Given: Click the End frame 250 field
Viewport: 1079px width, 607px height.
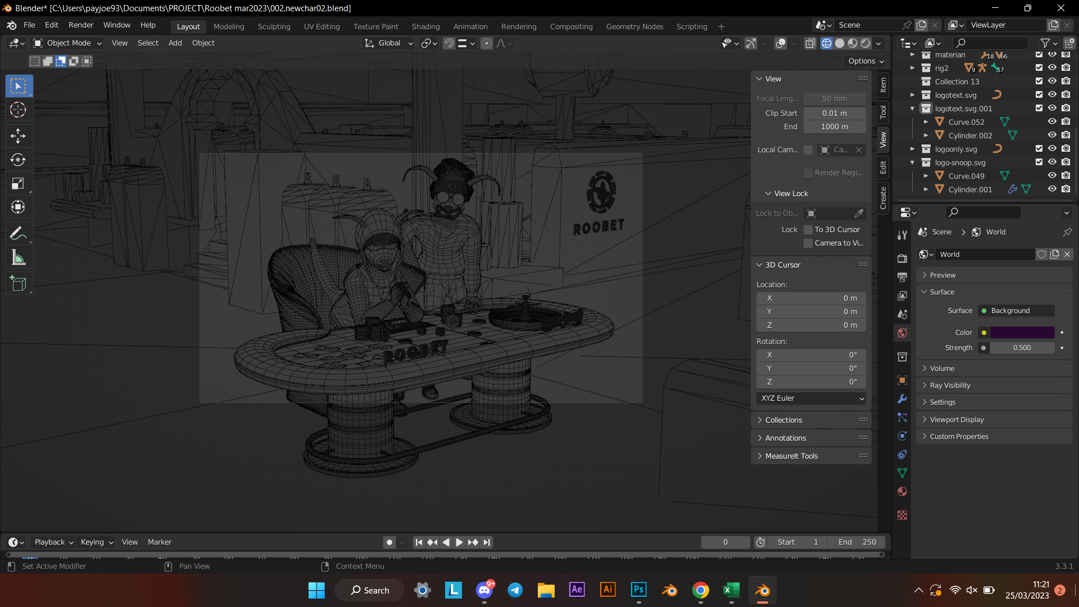Looking at the screenshot, I should tap(856, 542).
